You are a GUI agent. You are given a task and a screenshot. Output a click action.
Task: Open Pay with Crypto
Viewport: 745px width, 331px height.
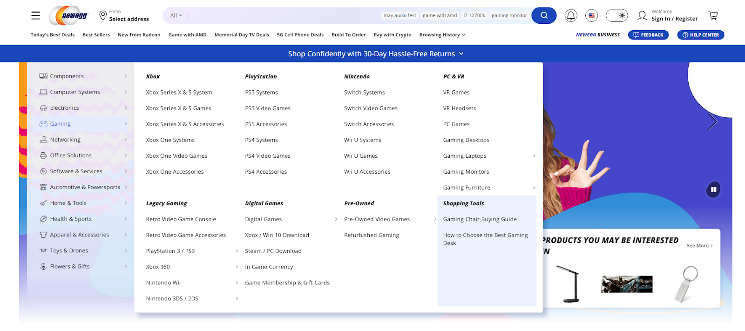[x=393, y=35]
